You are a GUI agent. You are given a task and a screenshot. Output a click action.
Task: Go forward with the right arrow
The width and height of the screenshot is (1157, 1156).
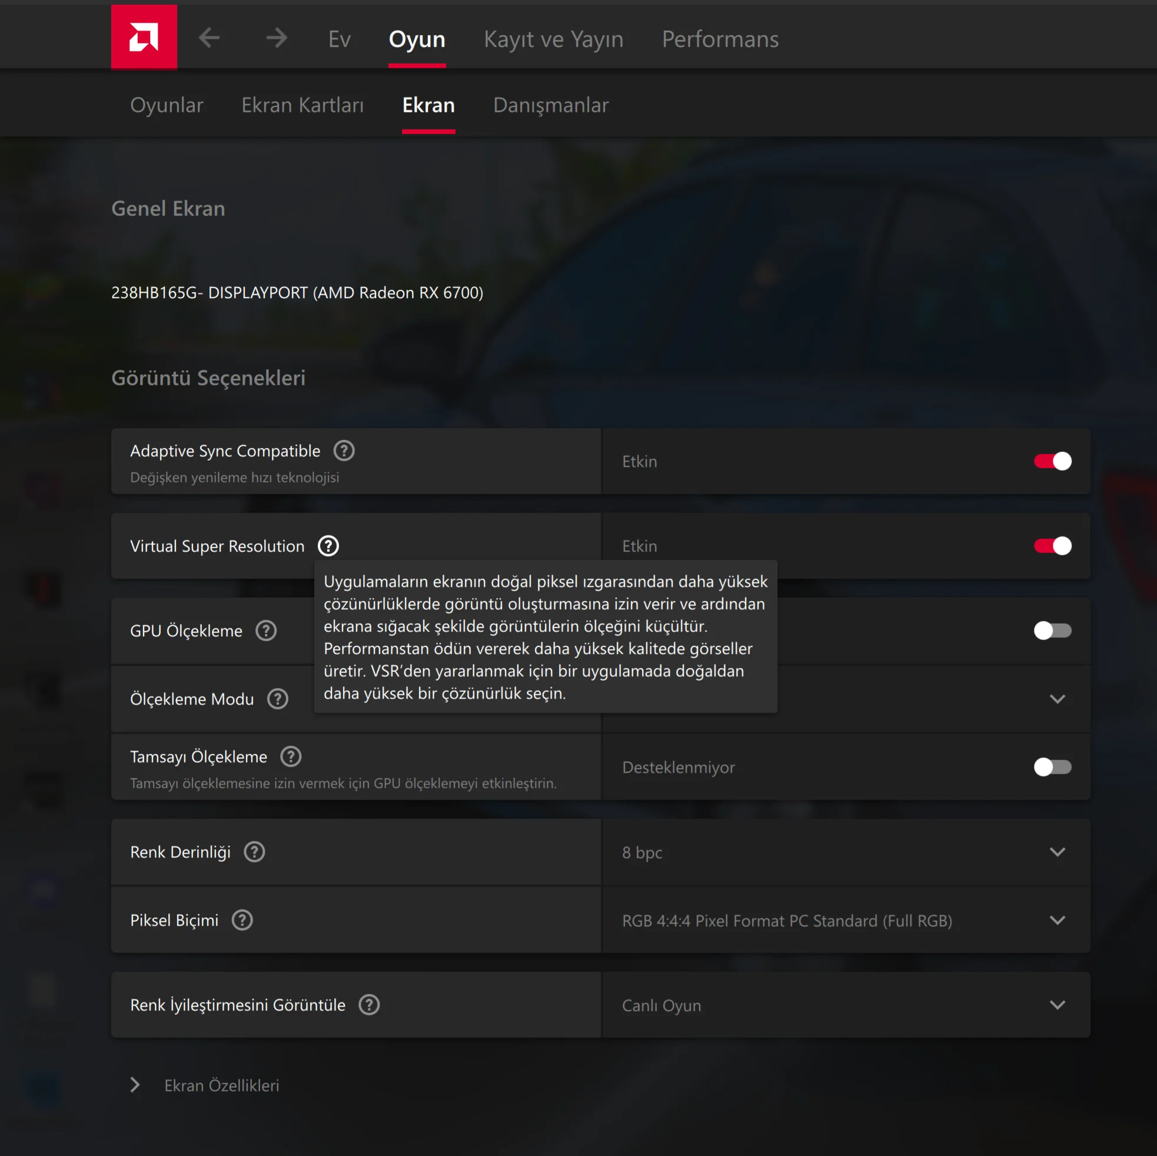pyautogui.click(x=277, y=38)
